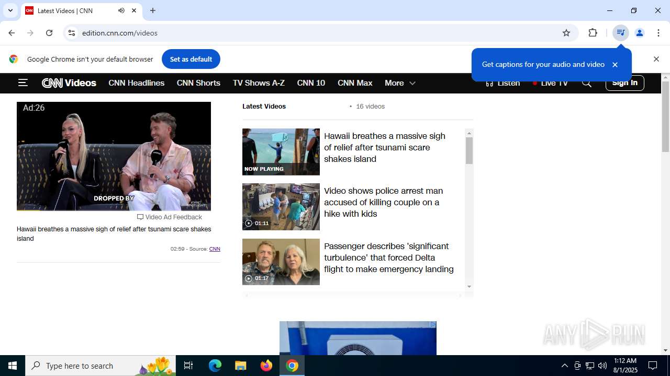Open CNN Max menu item
This screenshot has width=670, height=376.
tap(355, 83)
